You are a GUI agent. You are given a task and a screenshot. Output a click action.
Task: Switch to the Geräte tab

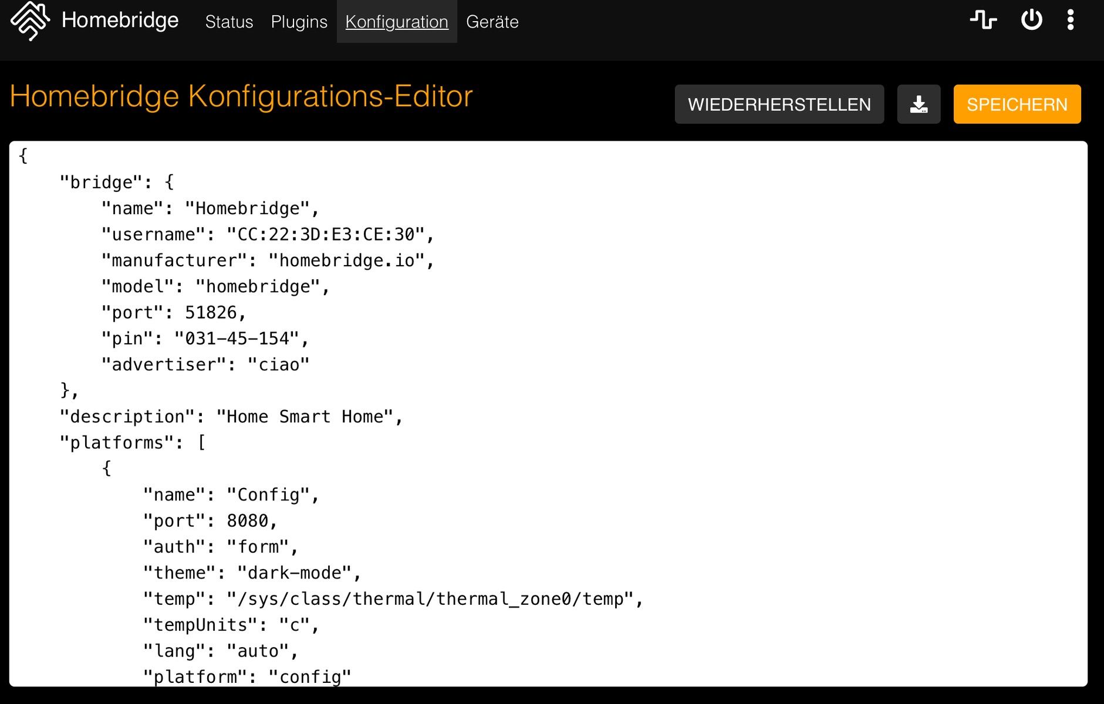click(492, 22)
